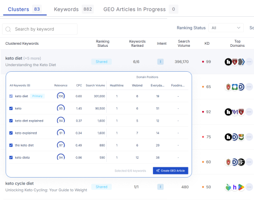Click Understanding the Keto Diet subtitle
The width and height of the screenshot is (254, 202).
tap(30, 65)
